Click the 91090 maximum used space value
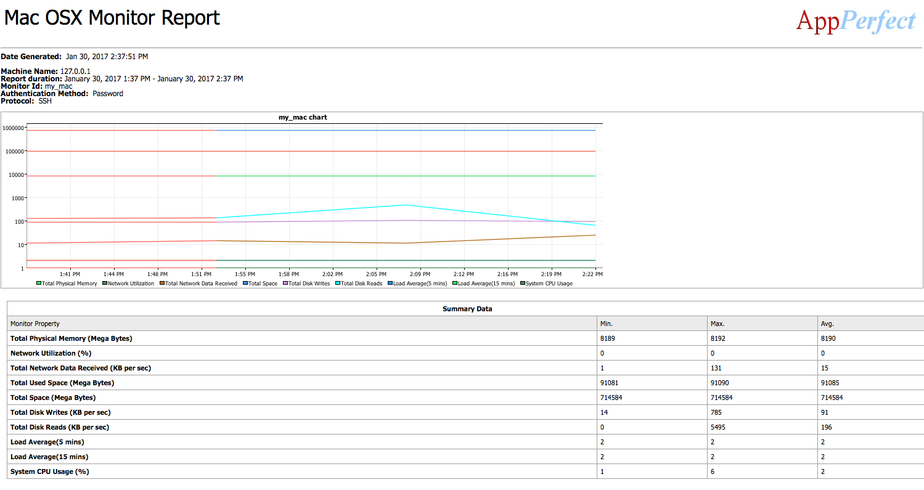924x490 pixels. point(720,383)
